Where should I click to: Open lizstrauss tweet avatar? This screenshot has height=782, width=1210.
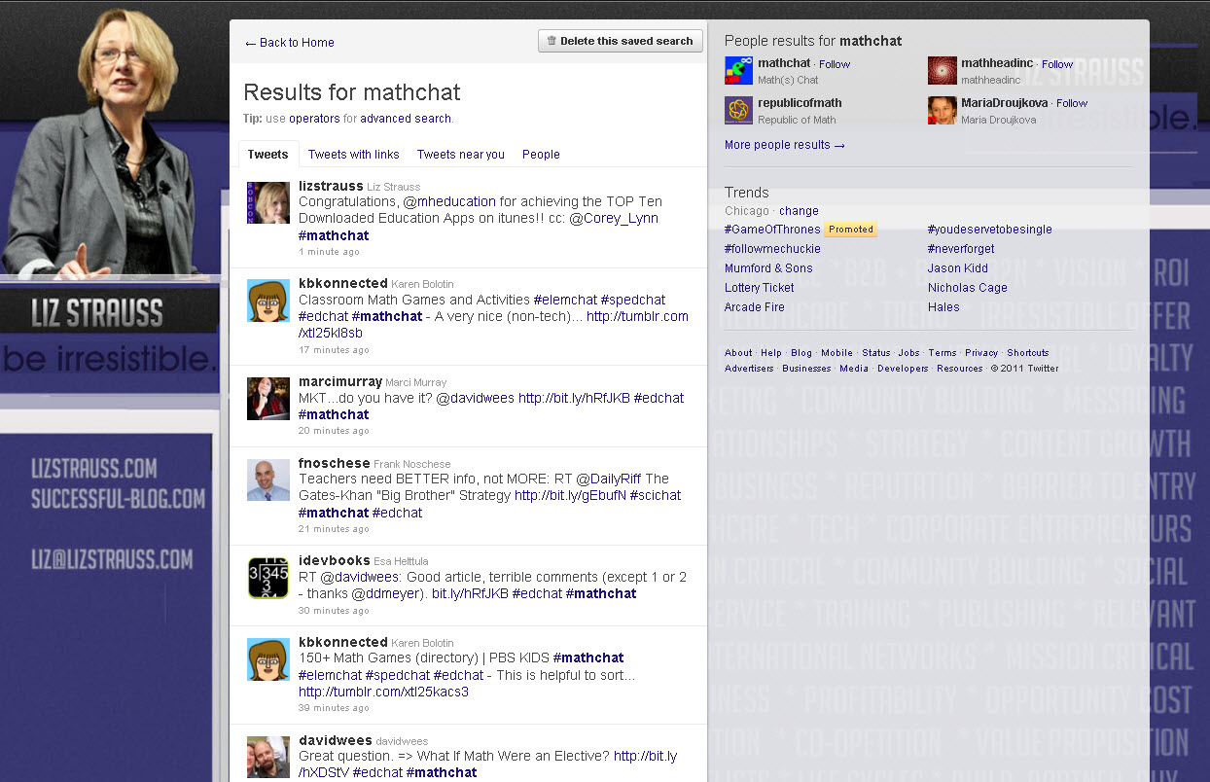pyautogui.click(x=267, y=202)
